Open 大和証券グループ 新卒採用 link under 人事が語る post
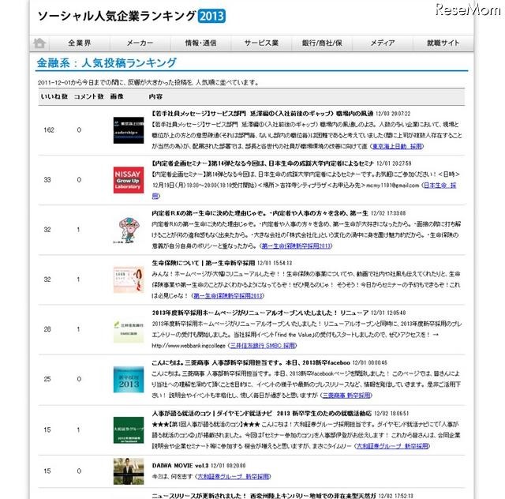505x499 pixels. [x=393, y=446]
